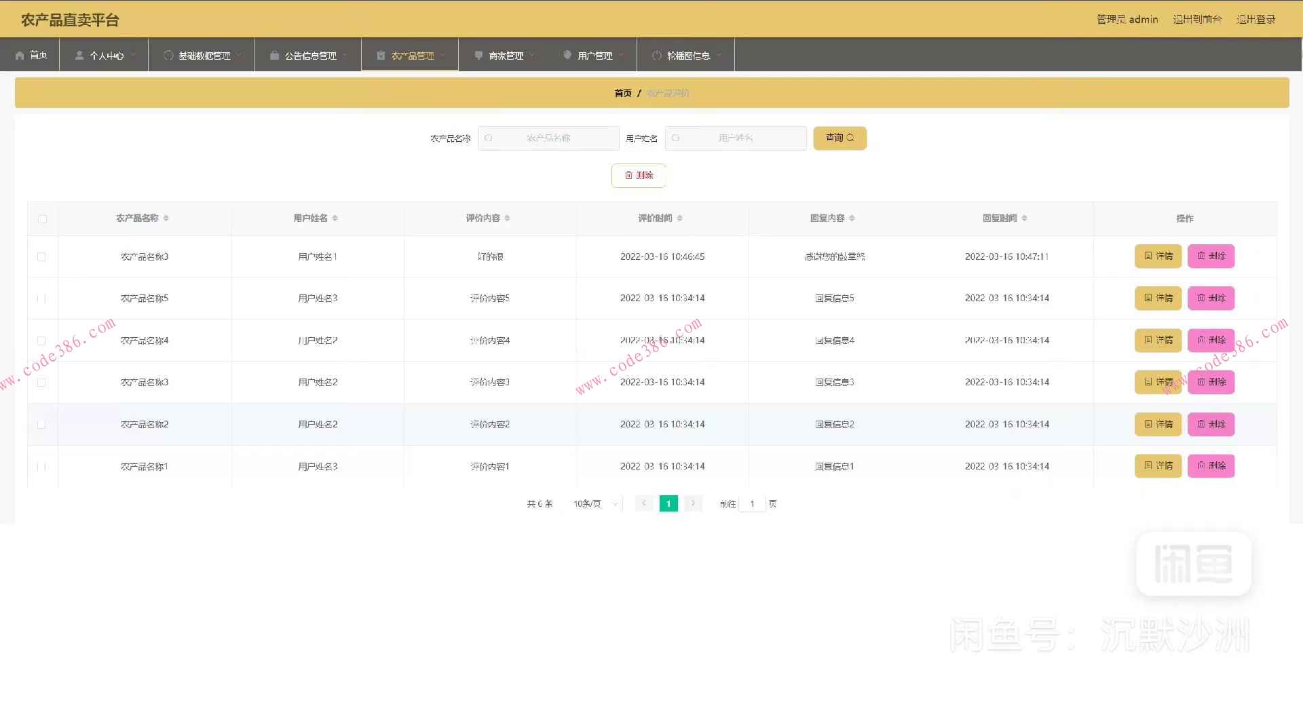Expand the 商家管理 dropdown menu
1303x711 pixels.
pyautogui.click(x=506, y=56)
